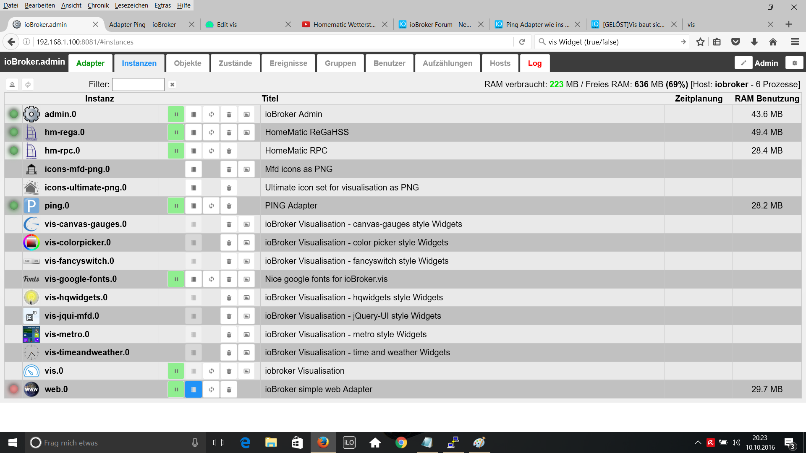Pause the admin.0 instance
This screenshot has height=453, width=806.
(x=176, y=114)
